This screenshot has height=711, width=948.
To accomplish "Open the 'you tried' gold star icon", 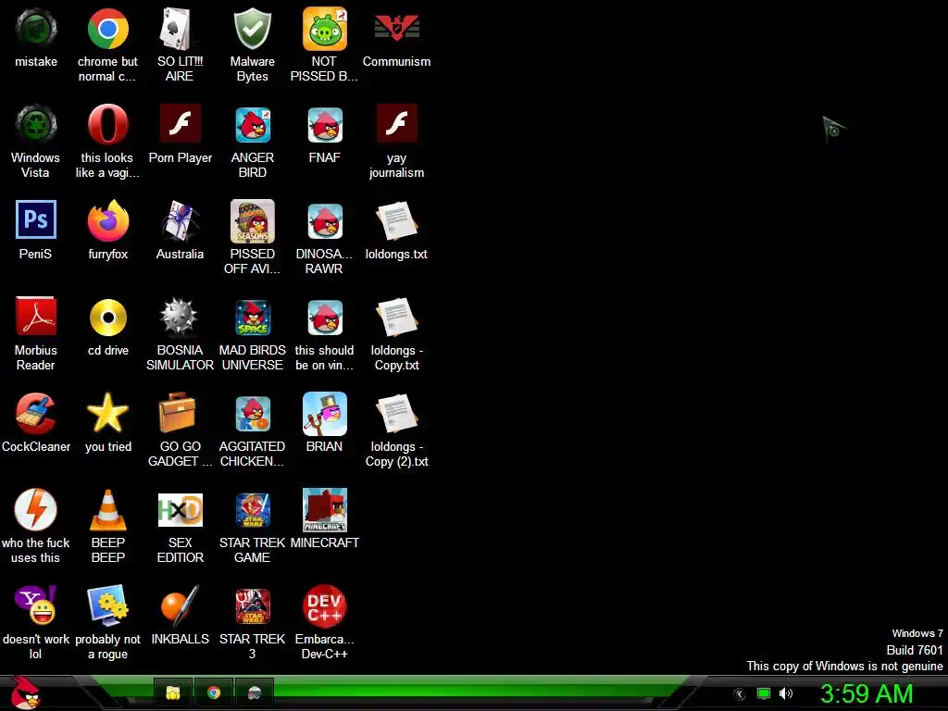I will tap(107, 412).
